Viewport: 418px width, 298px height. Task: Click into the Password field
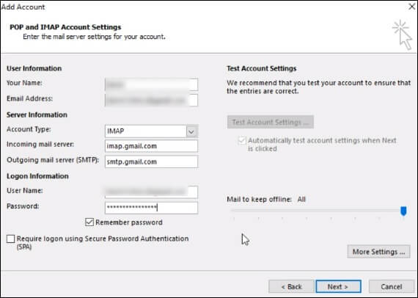tap(151, 208)
